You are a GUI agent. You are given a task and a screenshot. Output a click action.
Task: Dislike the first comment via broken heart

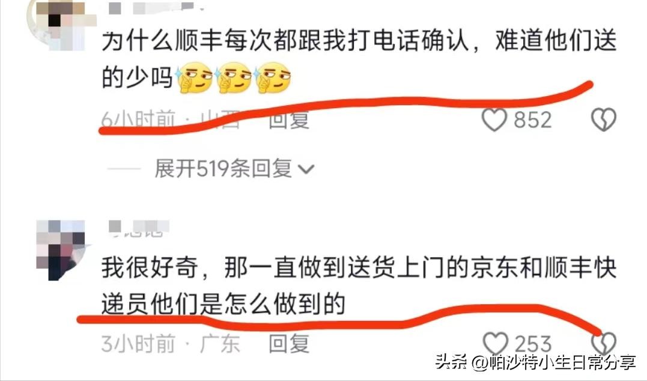tap(603, 120)
